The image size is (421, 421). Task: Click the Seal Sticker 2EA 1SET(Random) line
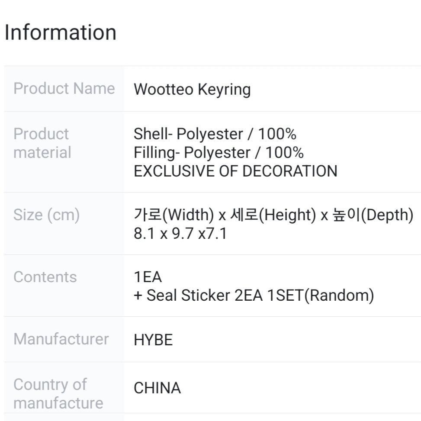(254, 296)
